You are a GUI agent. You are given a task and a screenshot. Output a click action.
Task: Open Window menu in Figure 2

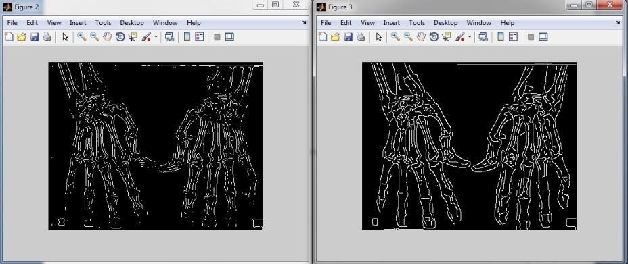(165, 23)
